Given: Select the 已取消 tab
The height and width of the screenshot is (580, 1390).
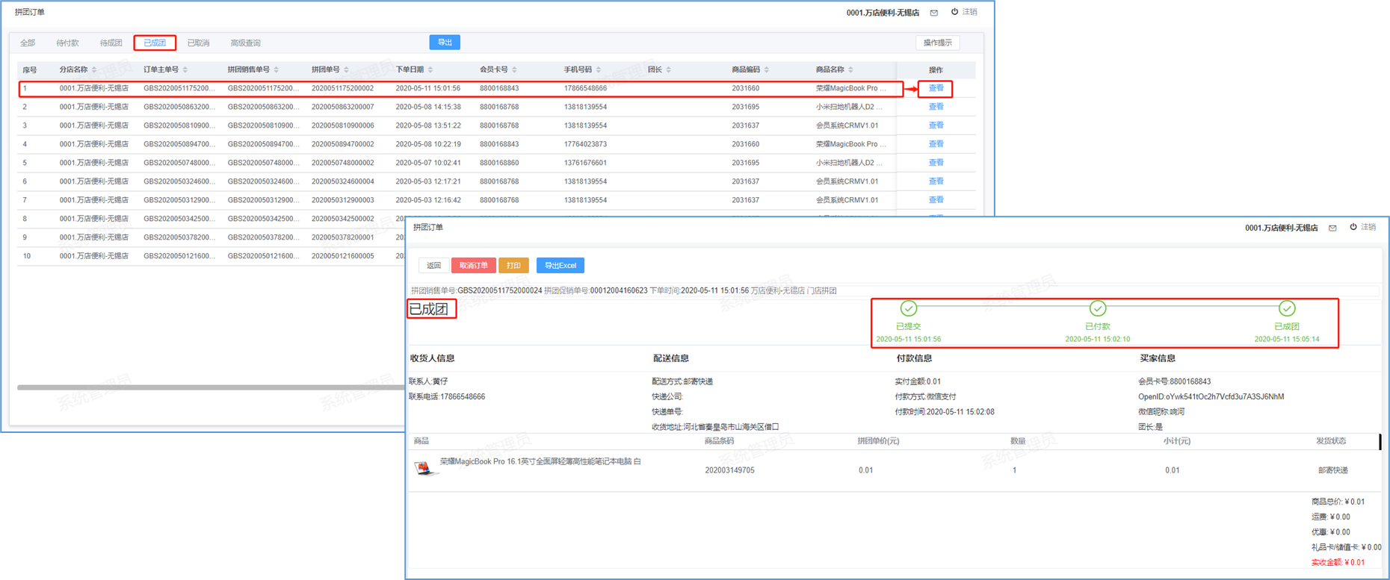Looking at the screenshot, I should click(198, 43).
